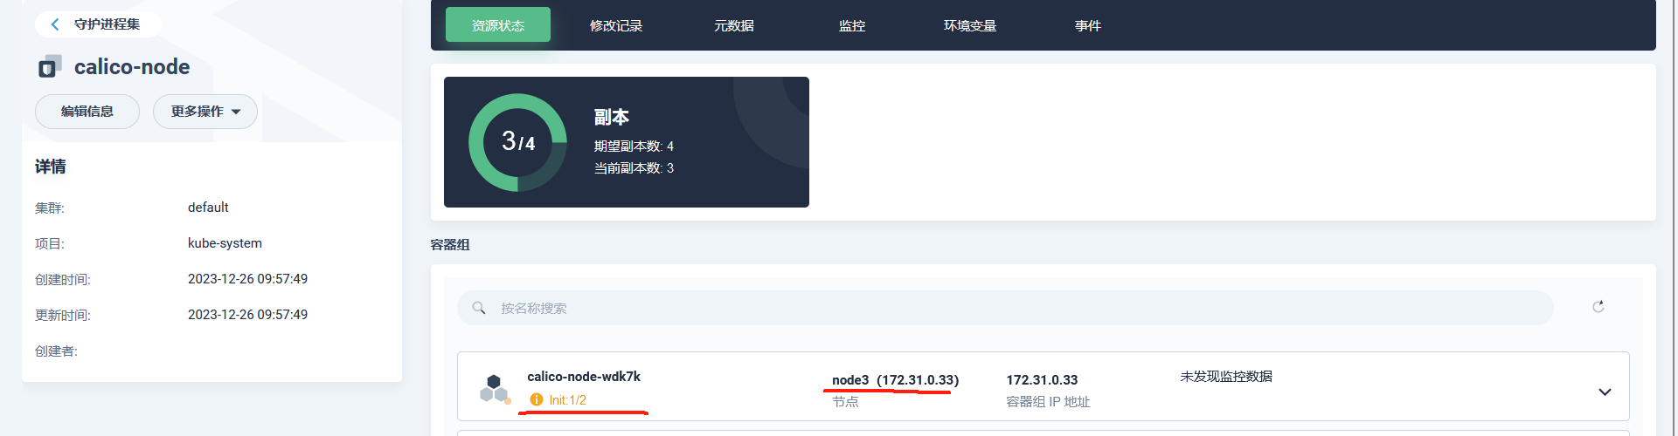Screen dimensions: 1678x436
Task: Click 未发现监控数据 text
Action: click(x=1226, y=377)
